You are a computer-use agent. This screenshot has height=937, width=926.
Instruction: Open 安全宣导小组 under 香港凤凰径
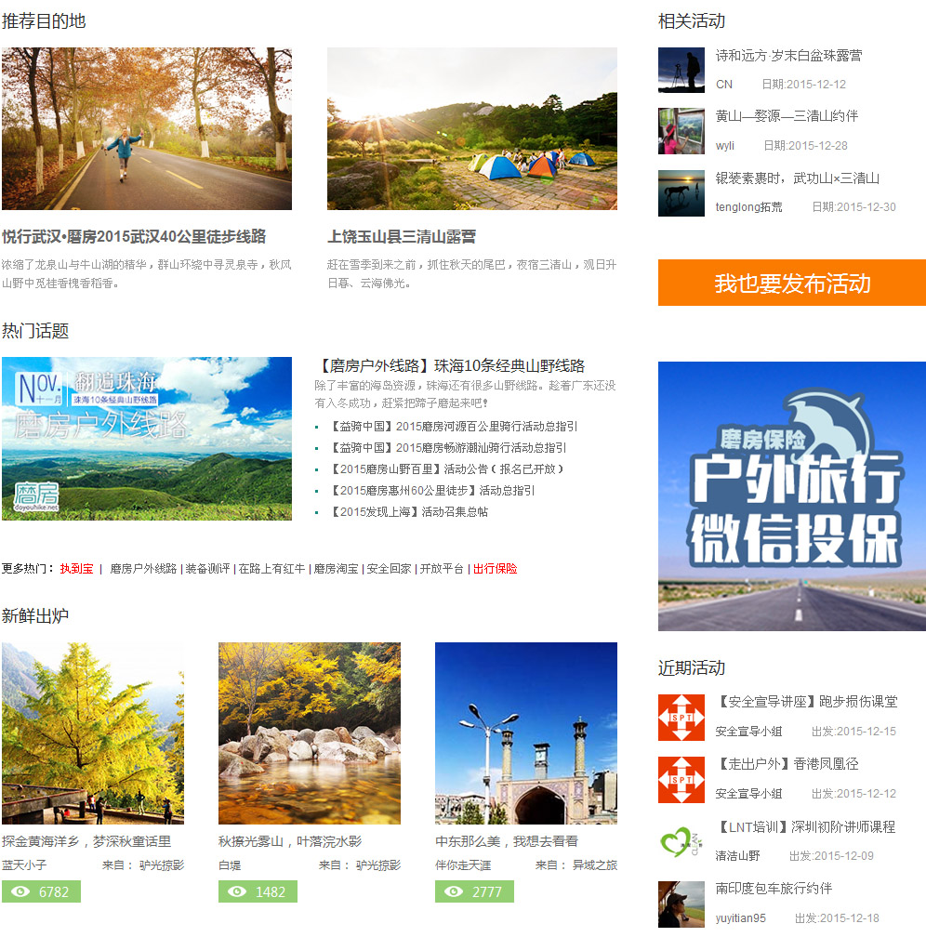point(749,794)
